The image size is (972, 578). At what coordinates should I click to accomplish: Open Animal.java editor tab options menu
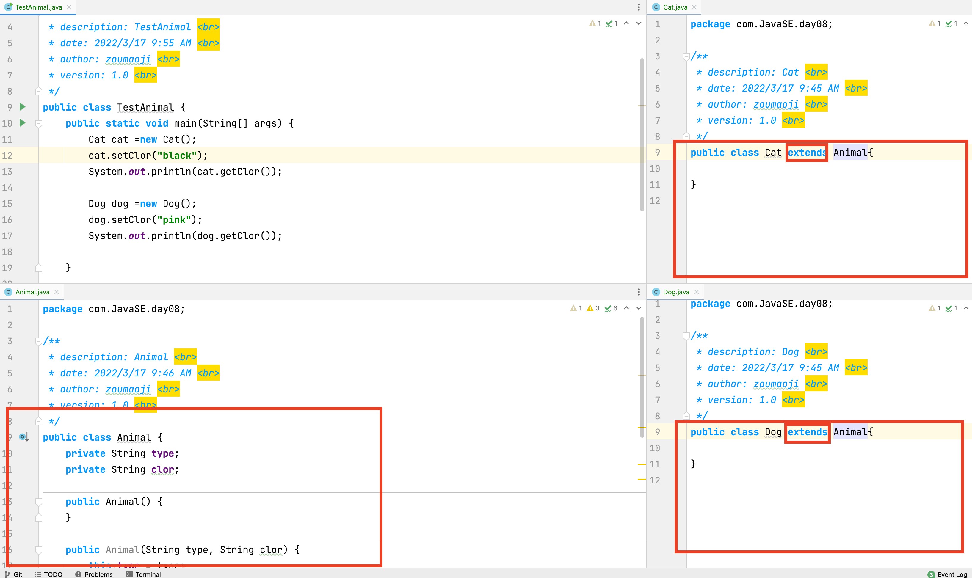[639, 292]
